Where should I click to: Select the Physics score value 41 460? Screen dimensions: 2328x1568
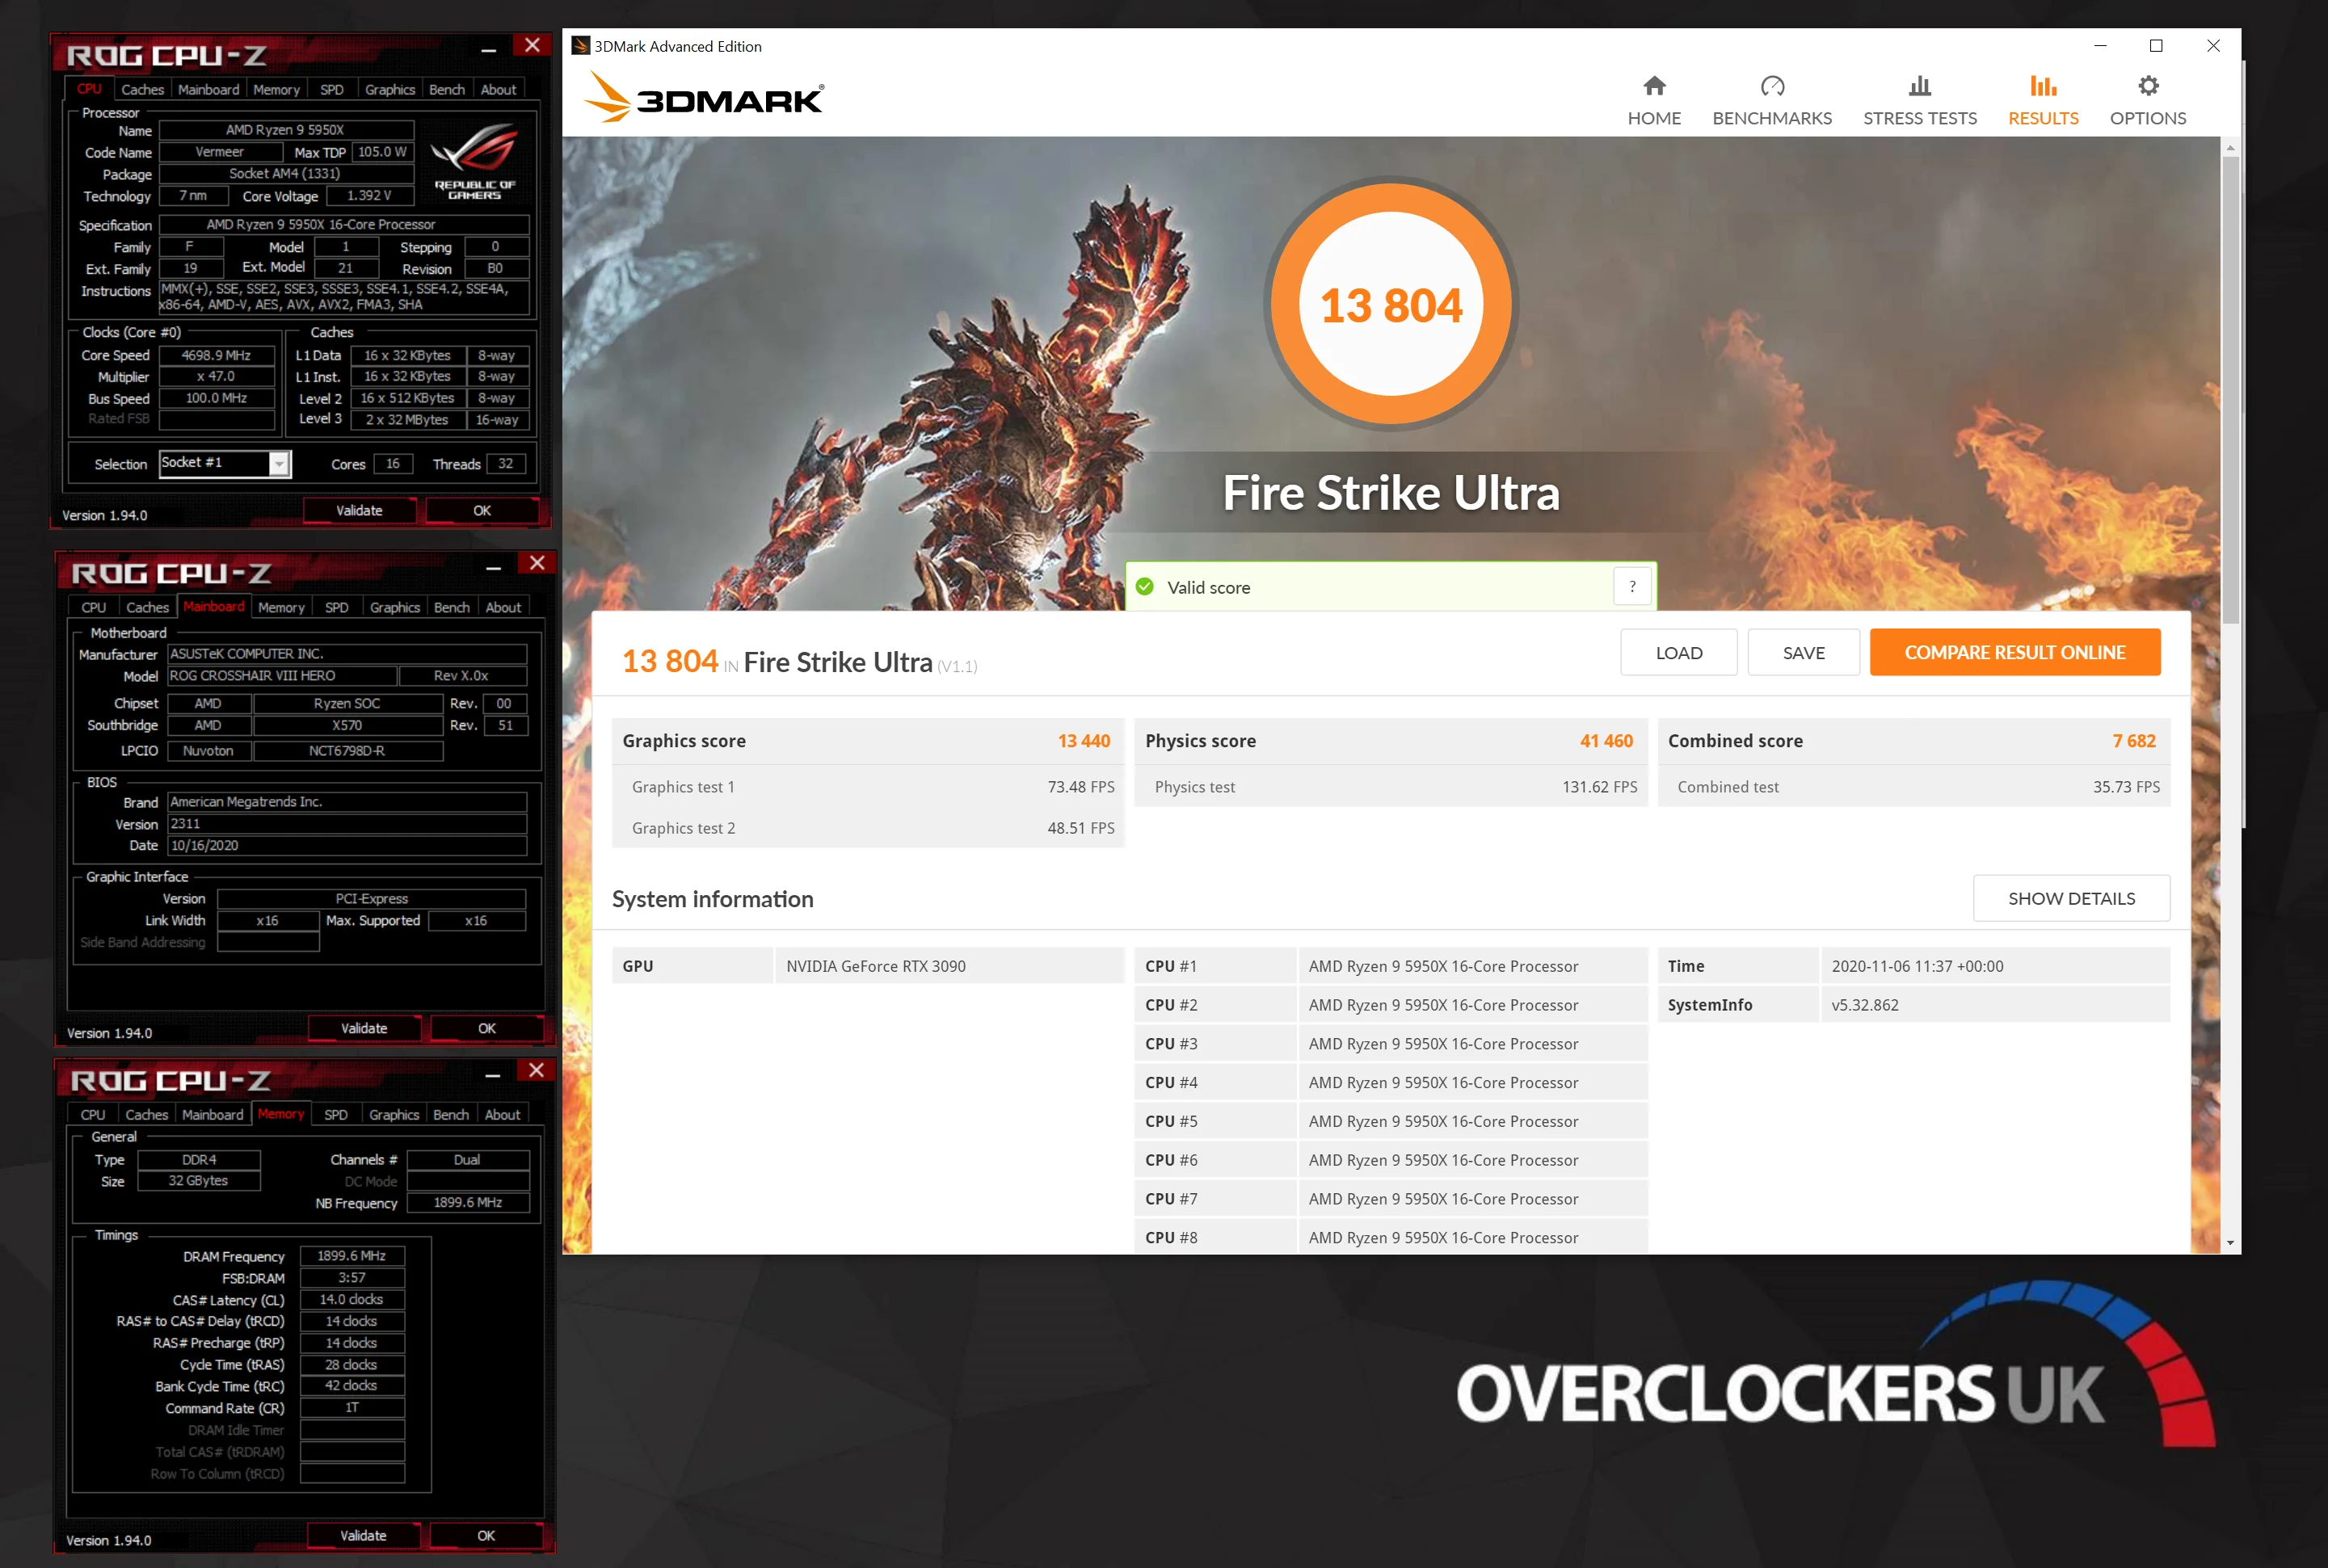tap(1606, 741)
